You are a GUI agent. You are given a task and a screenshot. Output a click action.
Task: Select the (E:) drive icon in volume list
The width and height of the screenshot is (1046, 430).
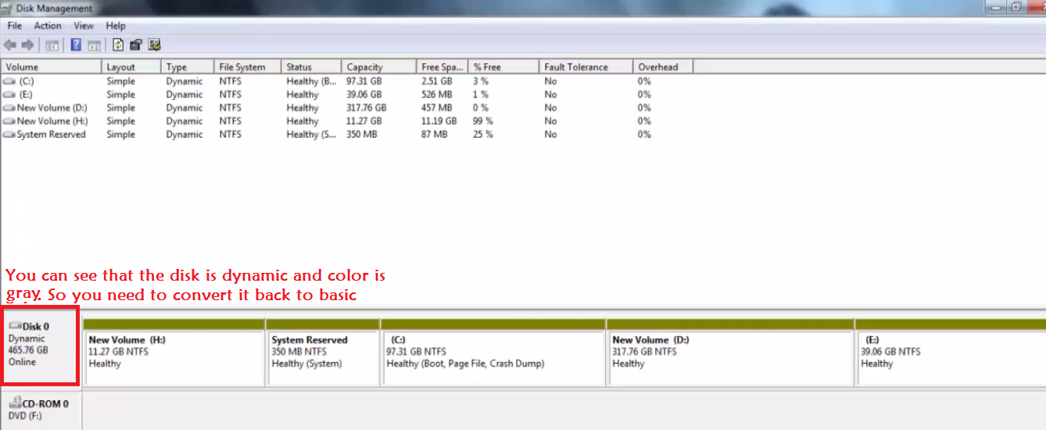pos(9,95)
